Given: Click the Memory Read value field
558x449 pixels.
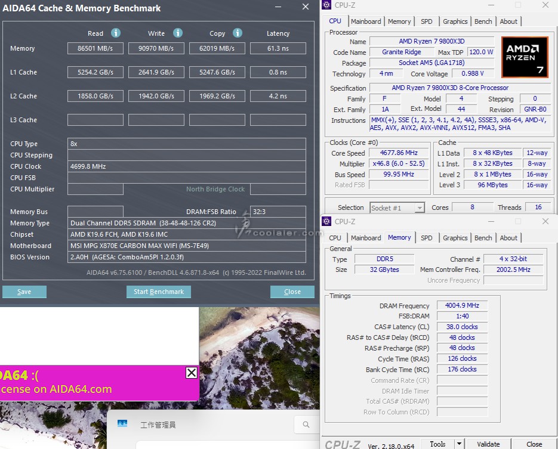Looking at the screenshot, I should pos(95,48).
